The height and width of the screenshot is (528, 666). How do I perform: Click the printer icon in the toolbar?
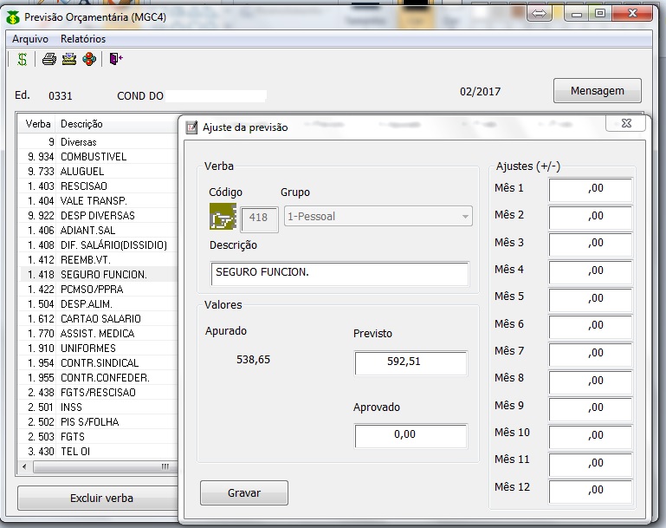pos(49,59)
